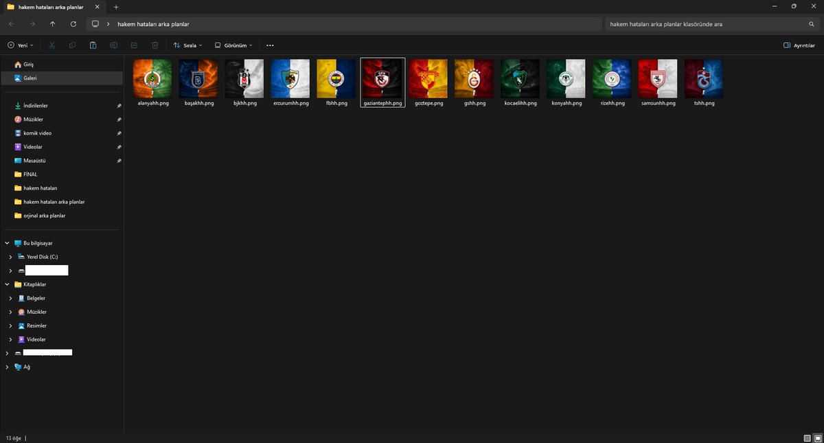This screenshot has width=824, height=443.
Task: Select the erzurumhh.png thumbnail
Action: pos(290,78)
